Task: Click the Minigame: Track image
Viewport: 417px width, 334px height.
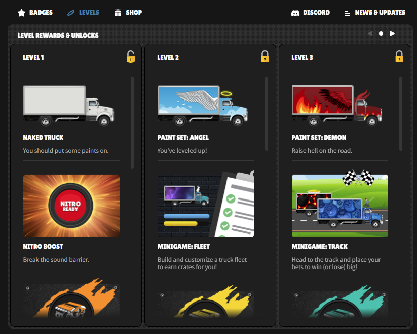Action: 340,204
